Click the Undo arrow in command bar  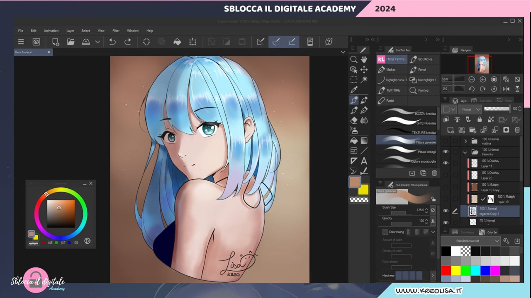pyautogui.click(x=112, y=41)
